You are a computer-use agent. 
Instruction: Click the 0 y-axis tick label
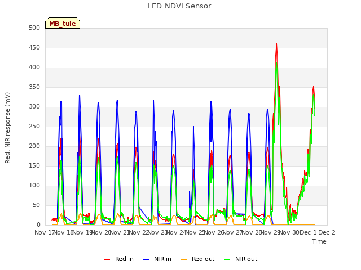[x=38, y=225]
